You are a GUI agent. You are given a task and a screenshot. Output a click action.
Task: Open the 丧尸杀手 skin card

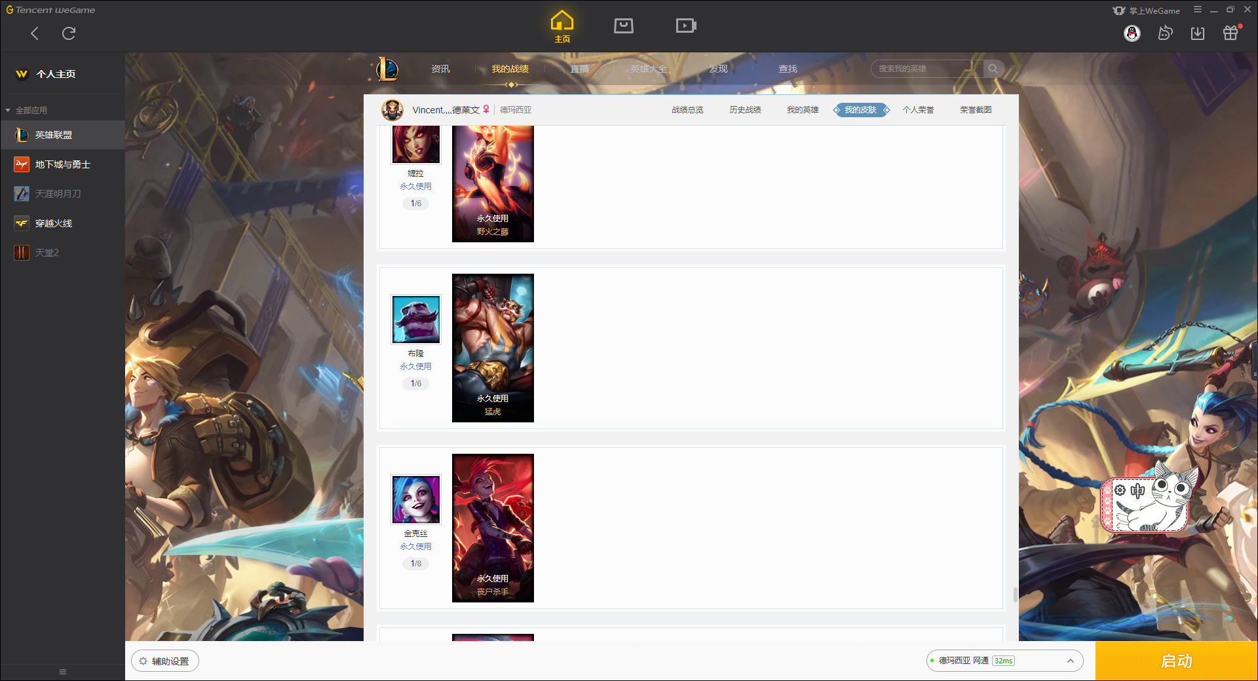493,528
